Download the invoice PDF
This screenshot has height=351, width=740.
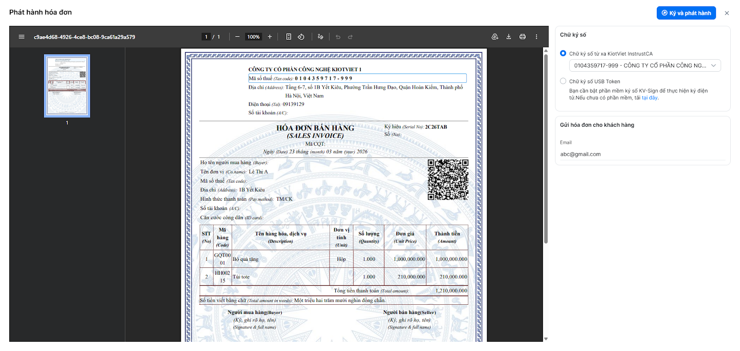click(509, 37)
